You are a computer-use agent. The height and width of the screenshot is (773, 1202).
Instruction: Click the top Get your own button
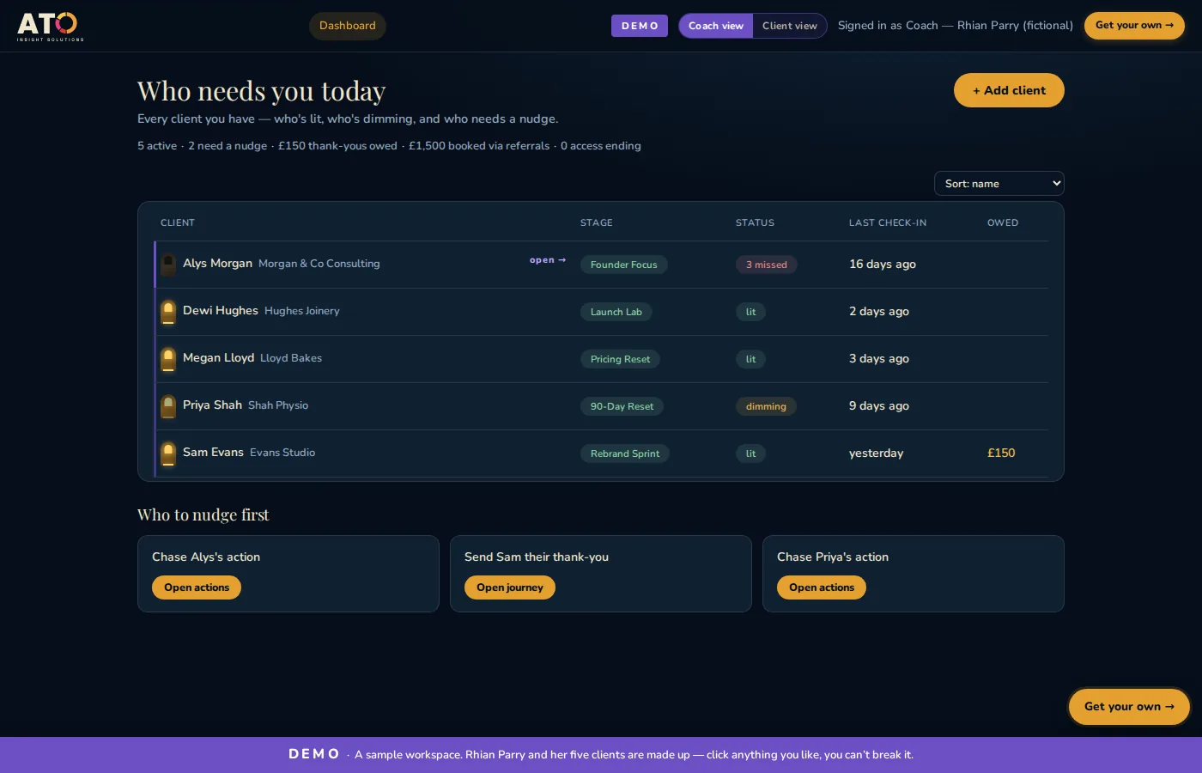click(1134, 26)
